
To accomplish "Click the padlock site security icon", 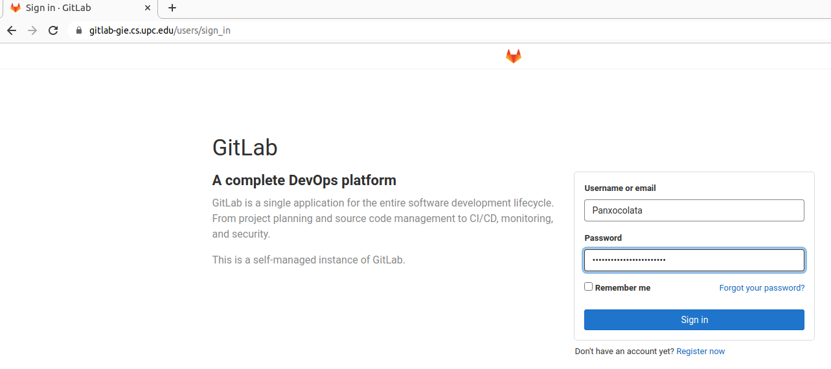I will pos(80,30).
